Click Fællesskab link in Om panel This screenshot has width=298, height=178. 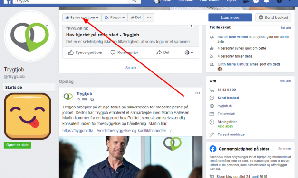coord(226,114)
